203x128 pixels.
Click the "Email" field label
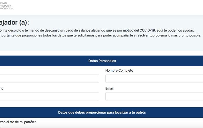[109, 89]
